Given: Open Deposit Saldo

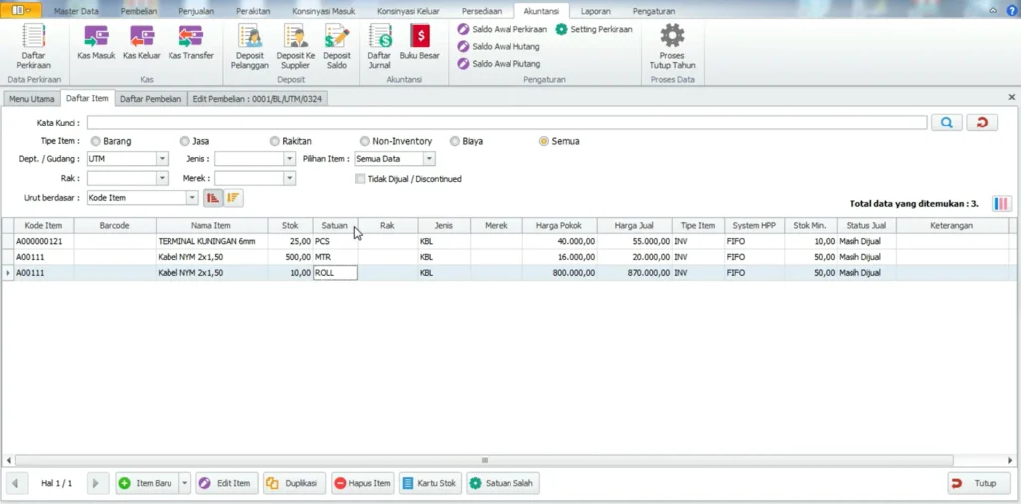Looking at the screenshot, I should [337, 46].
